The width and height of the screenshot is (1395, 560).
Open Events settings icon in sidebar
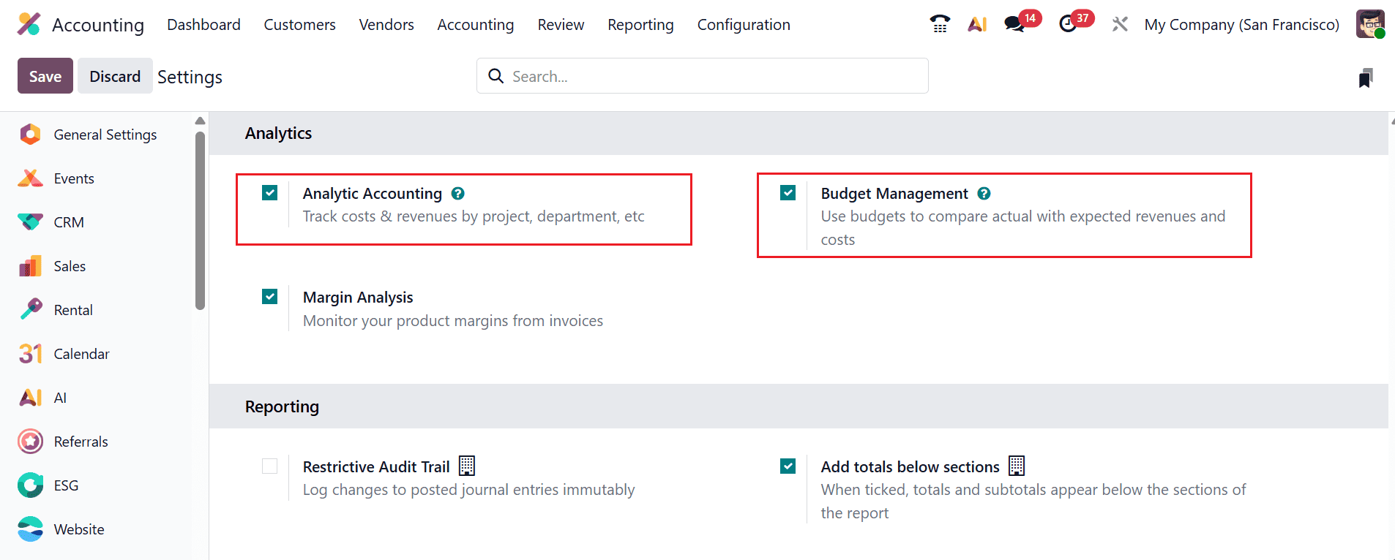pyautogui.click(x=30, y=178)
